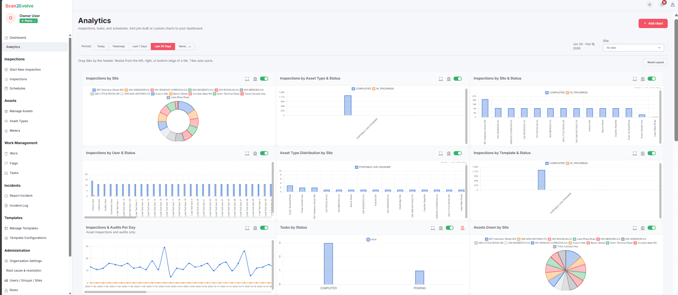Click the Scan2Evolve logo
The width and height of the screenshot is (678, 295).
click(20, 6)
